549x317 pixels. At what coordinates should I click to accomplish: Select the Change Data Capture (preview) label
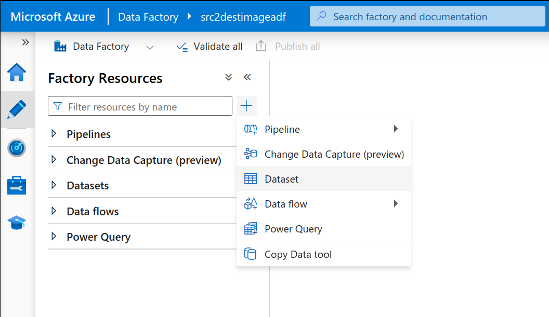[x=144, y=160]
